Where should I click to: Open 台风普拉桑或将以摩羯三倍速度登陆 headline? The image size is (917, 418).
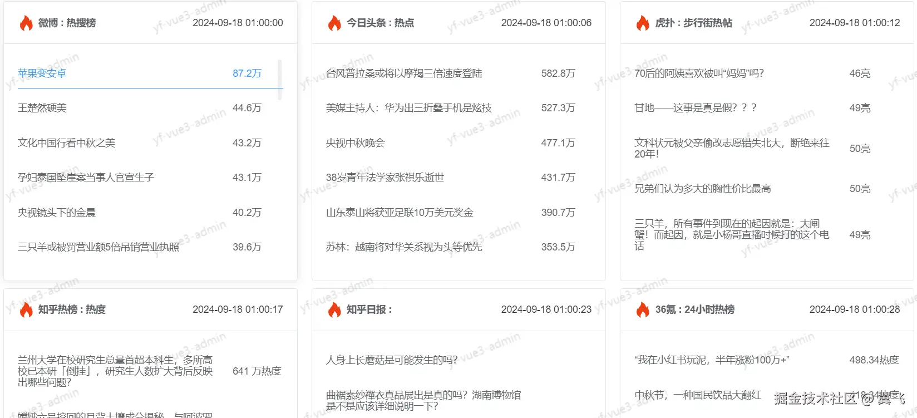(404, 73)
